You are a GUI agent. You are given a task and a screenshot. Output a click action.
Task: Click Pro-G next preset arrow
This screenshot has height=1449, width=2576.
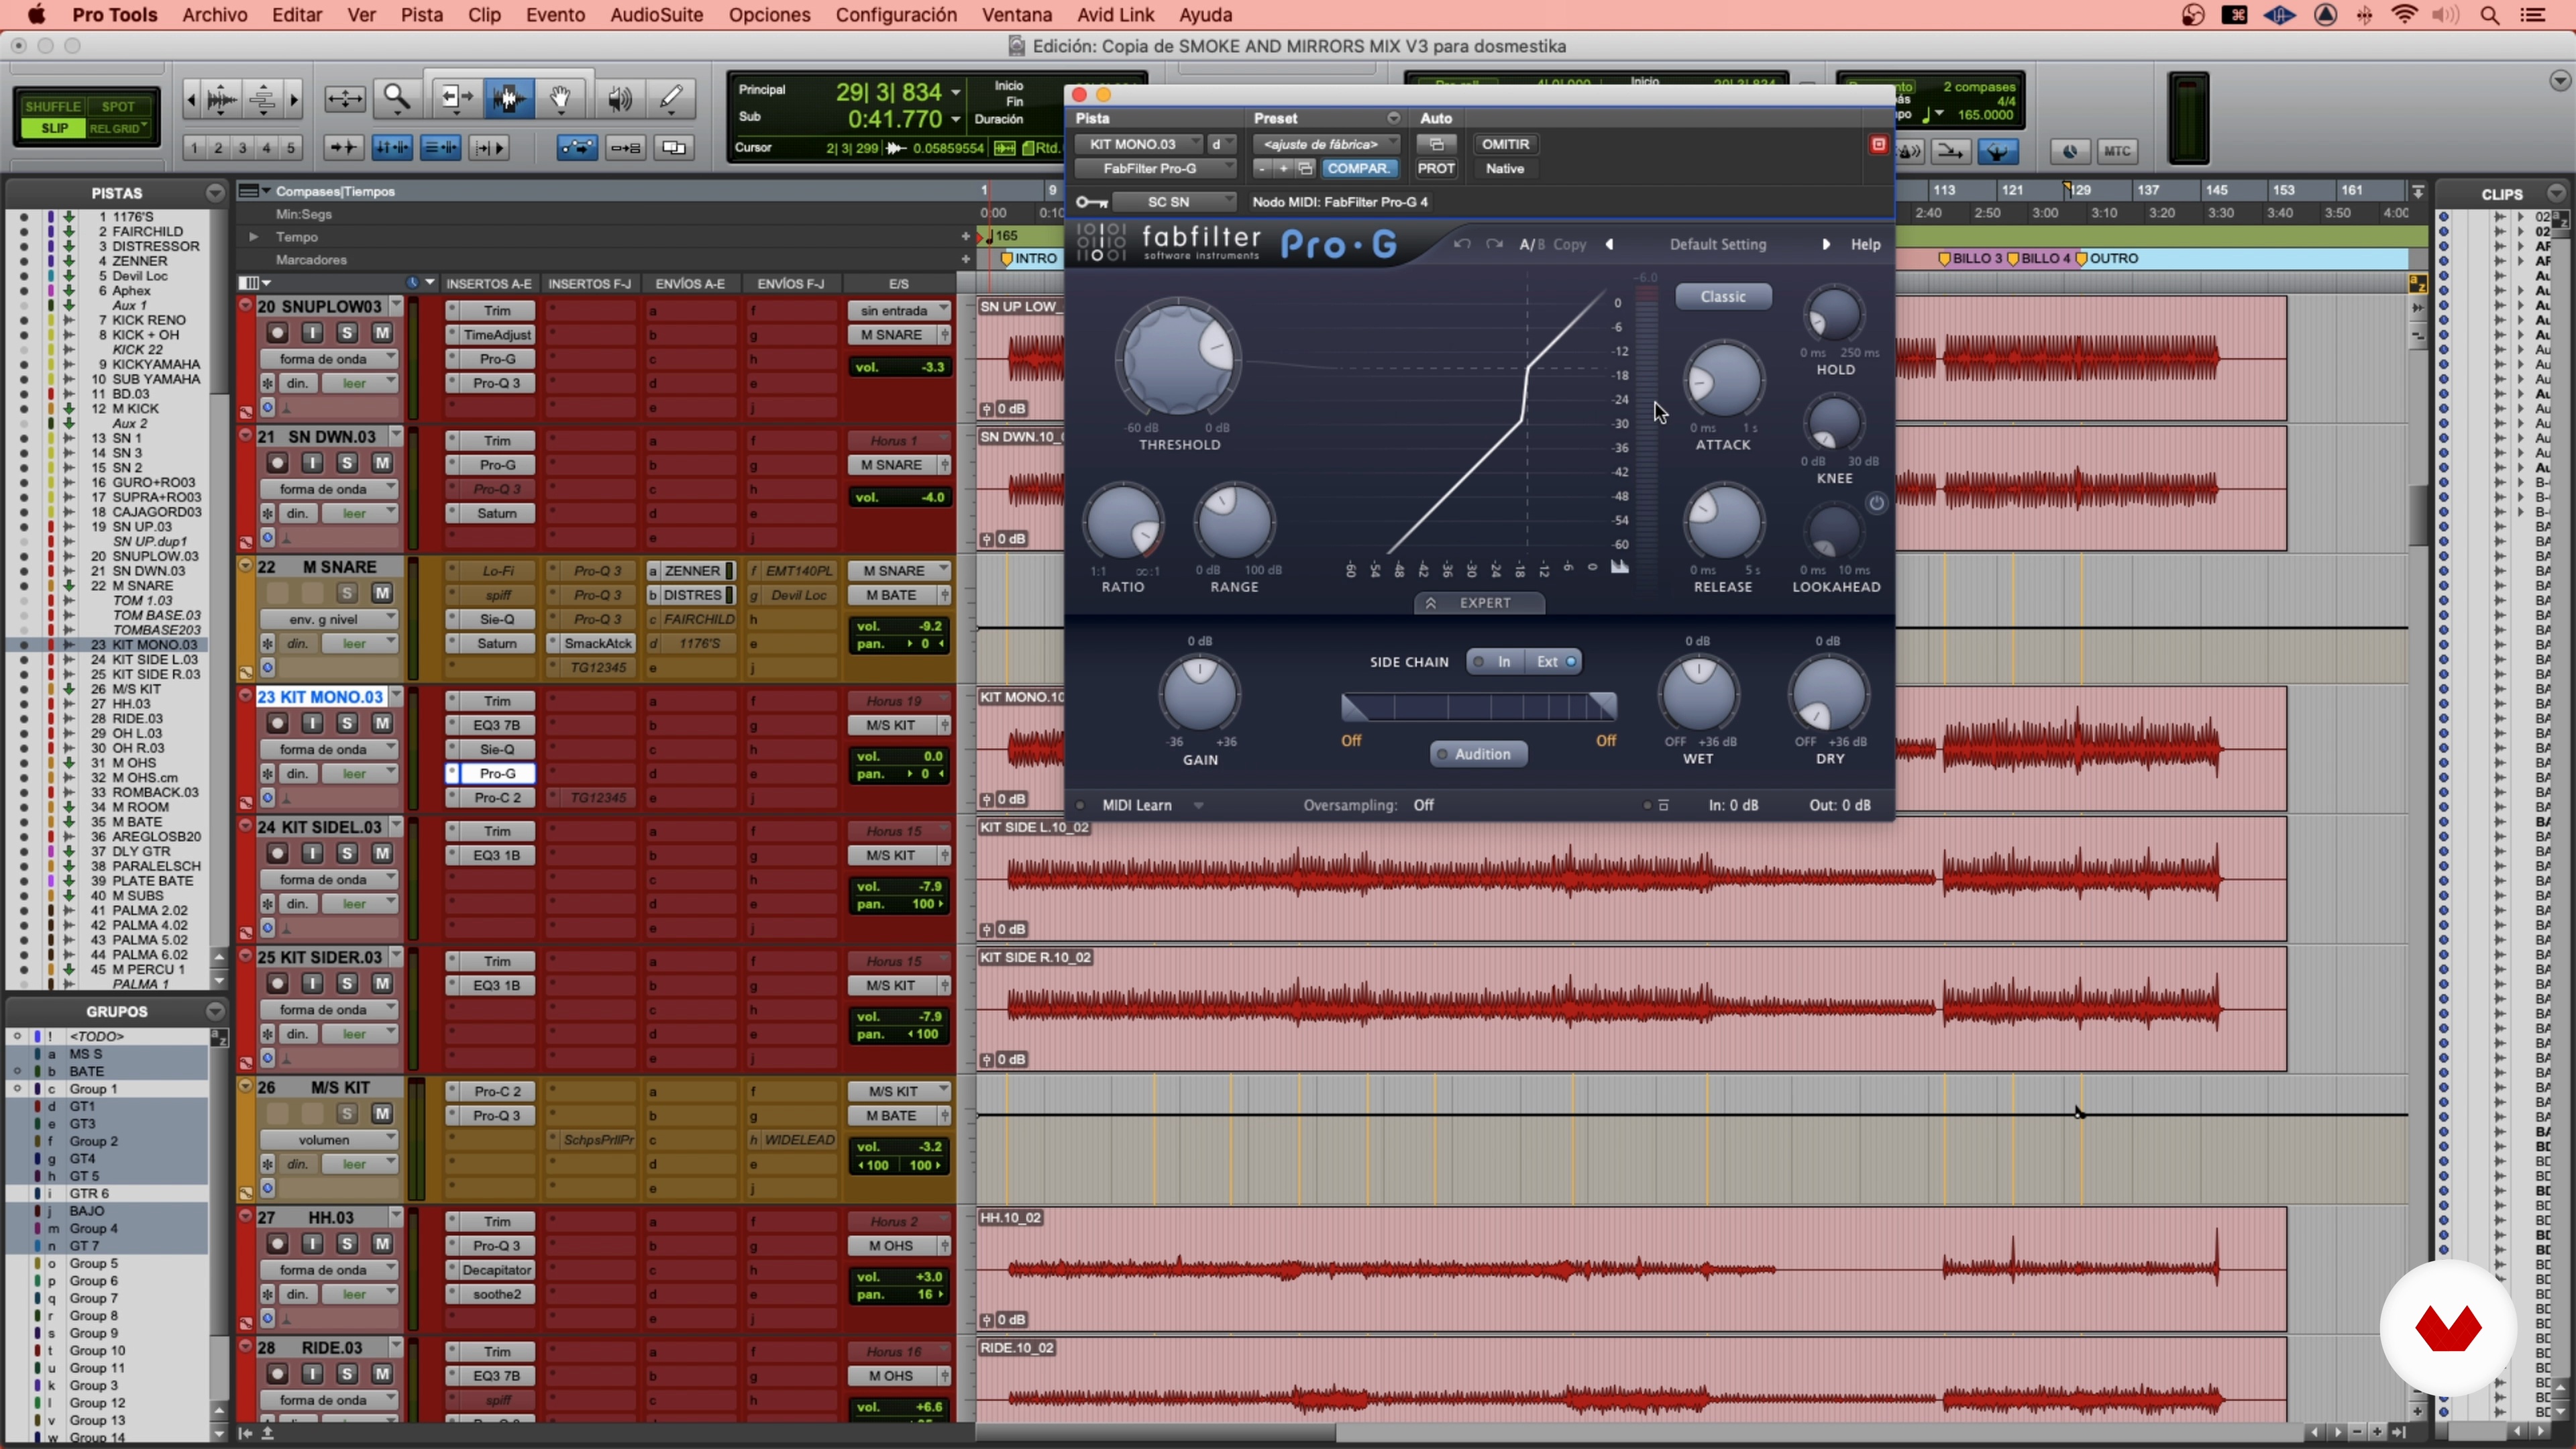[1826, 244]
